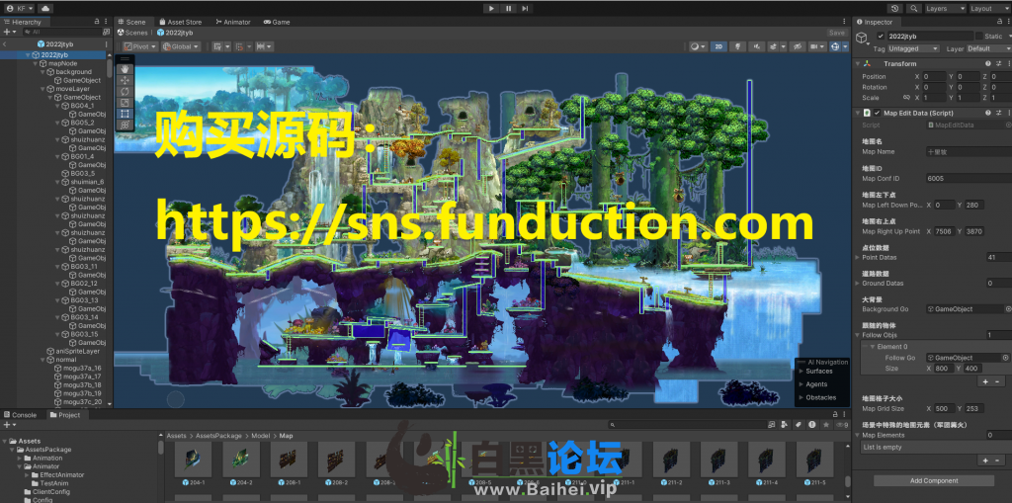Screen dimensions: 1012x503
Task: Click the step frame button
Action: (x=526, y=8)
